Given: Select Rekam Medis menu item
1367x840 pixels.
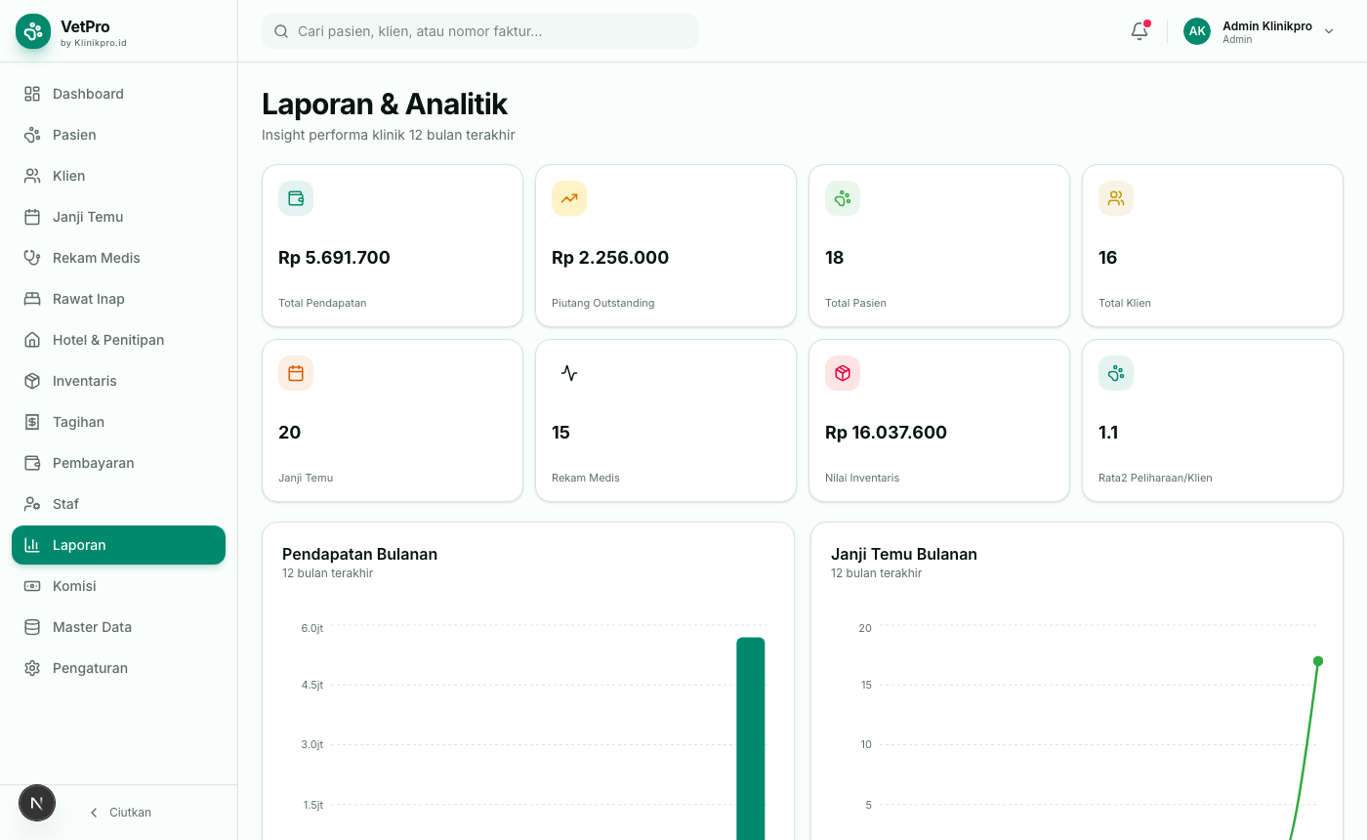Looking at the screenshot, I should coord(118,258).
